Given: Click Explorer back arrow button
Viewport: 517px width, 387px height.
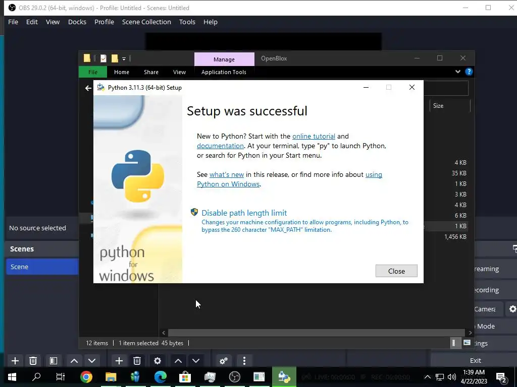Looking at the screenshot, I should (x=88, y=88).
